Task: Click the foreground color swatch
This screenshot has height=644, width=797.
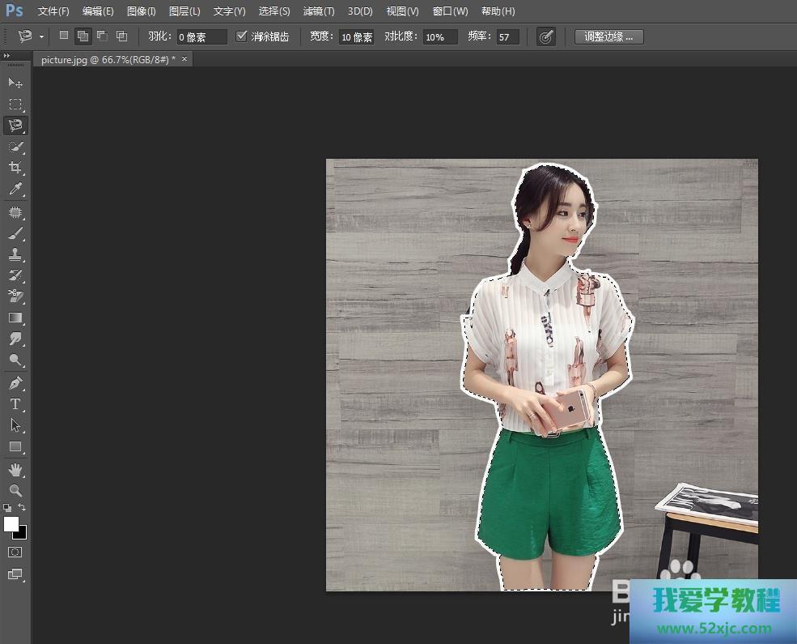Action: pyautogui.click(x=11, y=524)
